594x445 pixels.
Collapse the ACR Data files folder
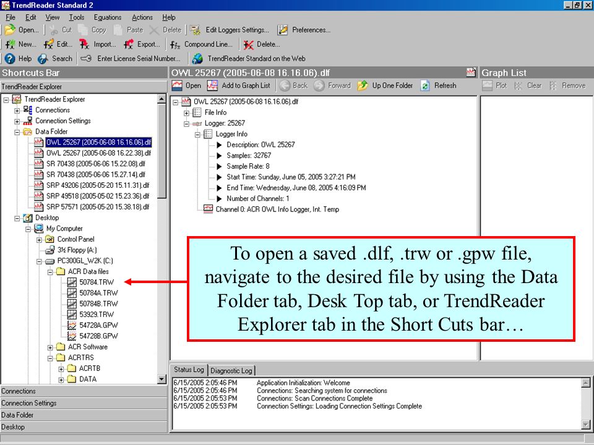pos(50,272)
